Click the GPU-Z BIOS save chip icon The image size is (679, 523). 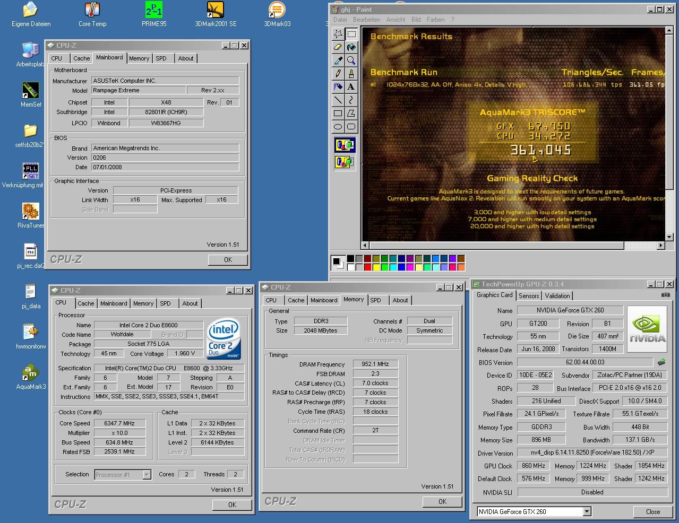[x=661, y=362]
